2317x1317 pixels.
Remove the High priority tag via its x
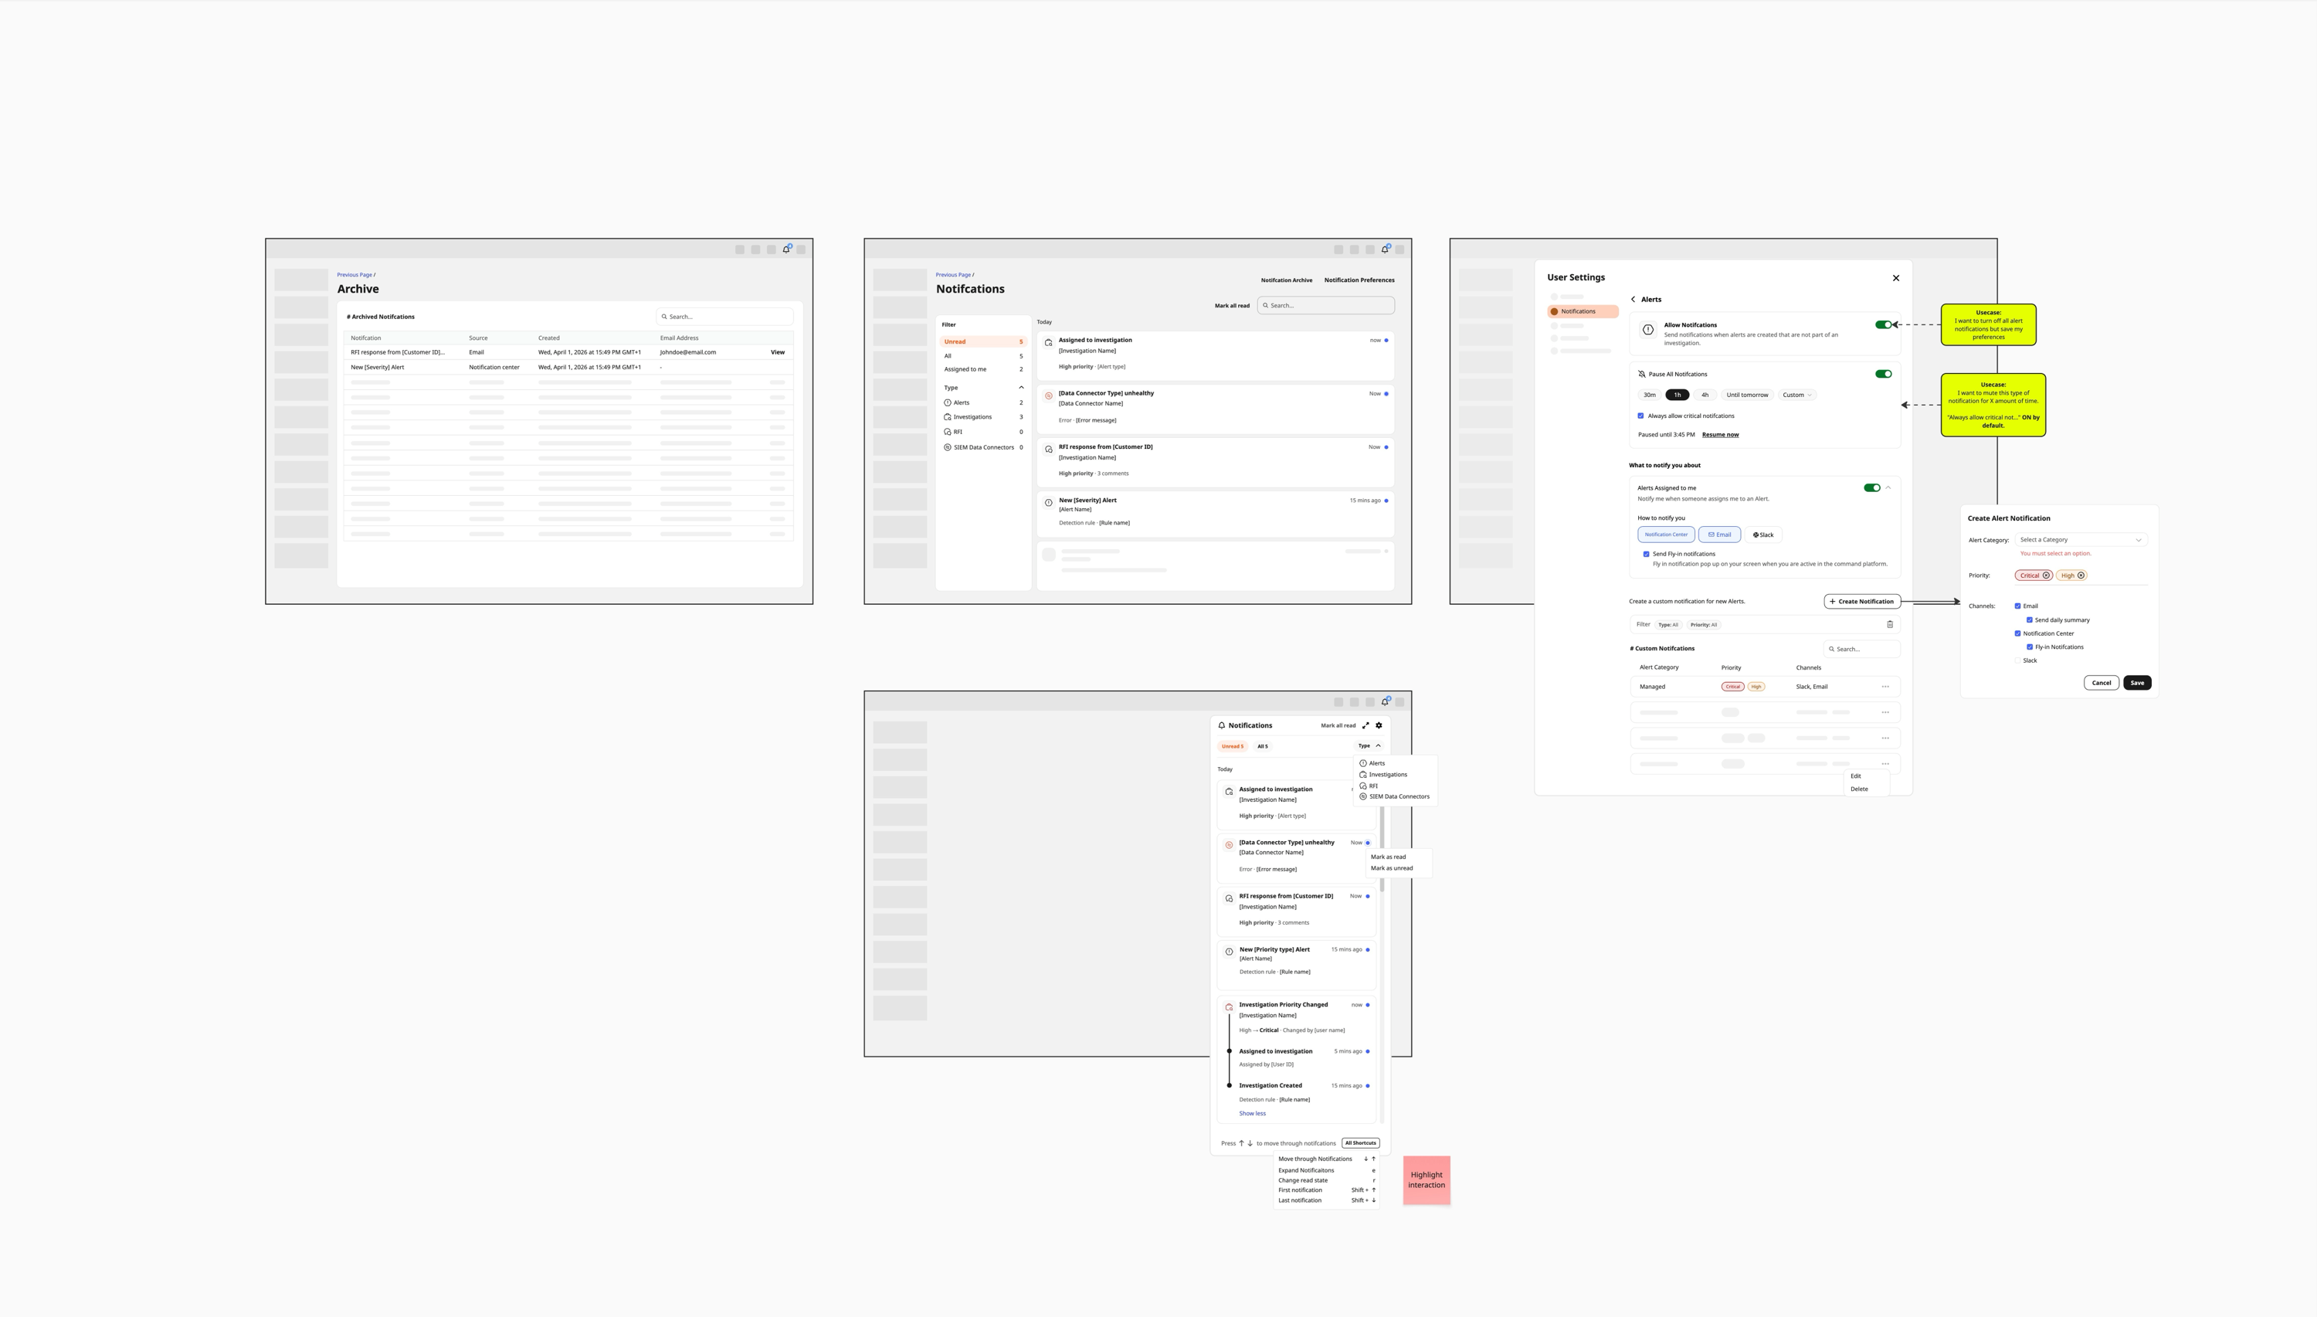pyautogui.click(x=2081, y=575)
